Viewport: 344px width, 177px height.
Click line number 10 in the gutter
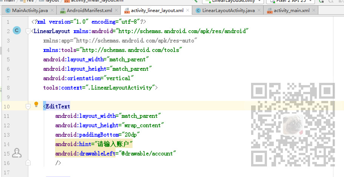tap(6, 107)
